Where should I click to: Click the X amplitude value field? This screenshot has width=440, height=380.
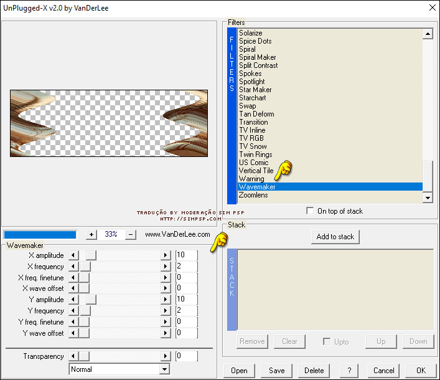[186, 255]
